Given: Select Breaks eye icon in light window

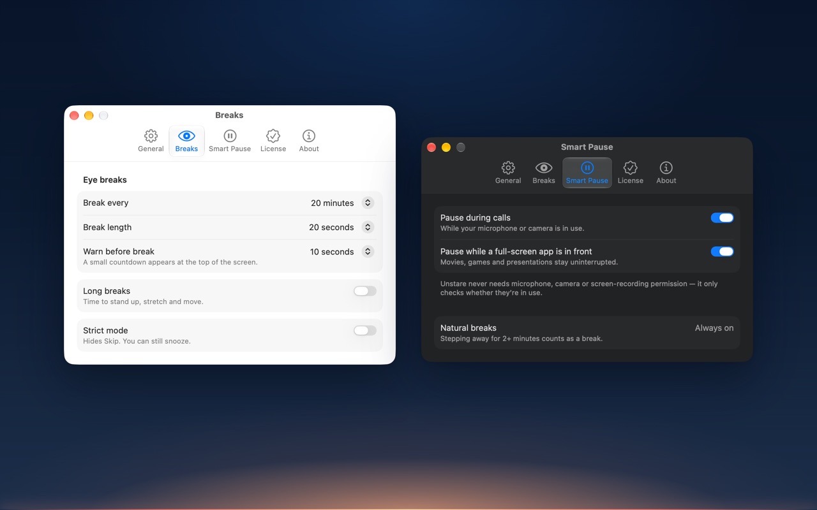Looking at the screenshot, I should click(186, 136).
